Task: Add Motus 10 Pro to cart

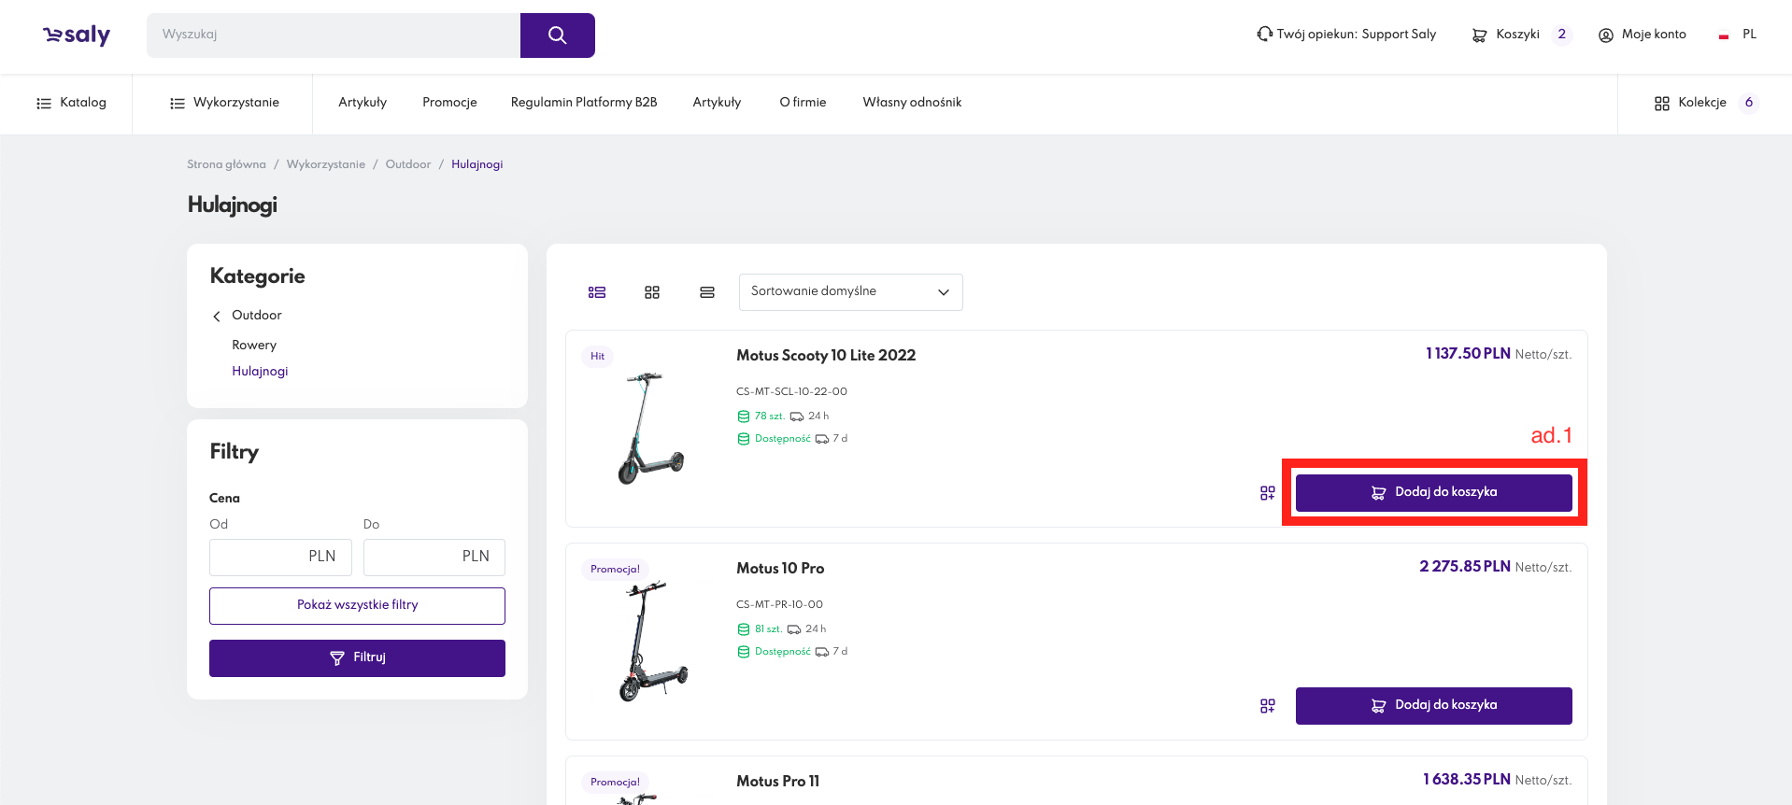Action: pyautogui.click(x=1433, y=706)
